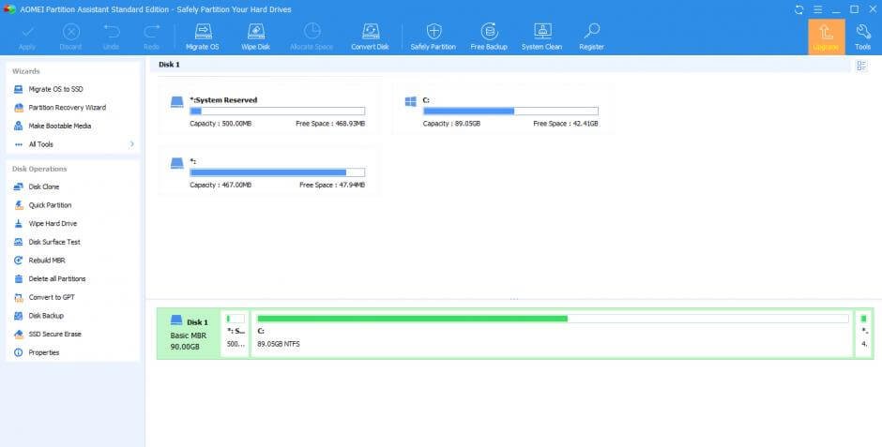Screen dimensions: 882x447
Task: Select the C: partition card
Action: [x=502, y=109]
